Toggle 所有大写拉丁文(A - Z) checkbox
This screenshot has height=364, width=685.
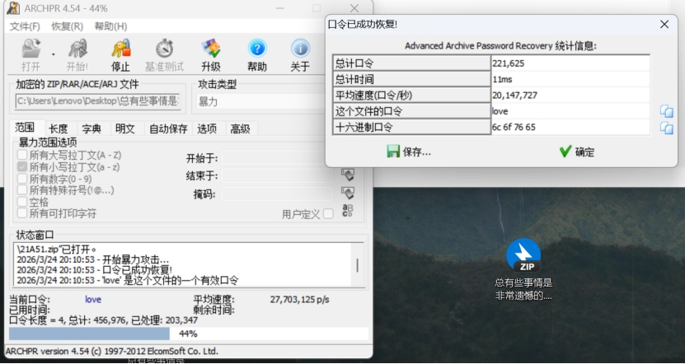[x=21, y=155]
